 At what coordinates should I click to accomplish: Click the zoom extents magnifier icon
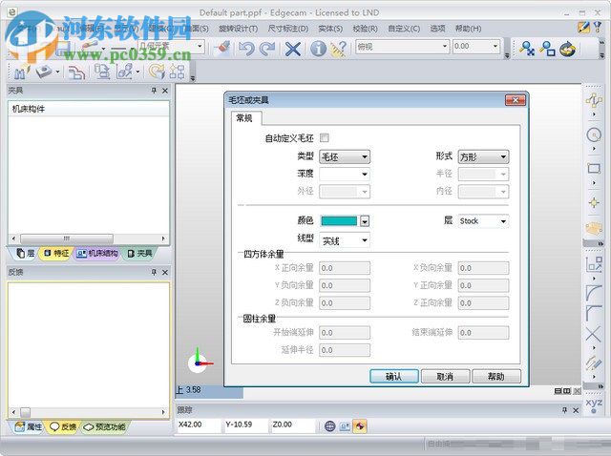pyautogui.click(x=527, y=49)
